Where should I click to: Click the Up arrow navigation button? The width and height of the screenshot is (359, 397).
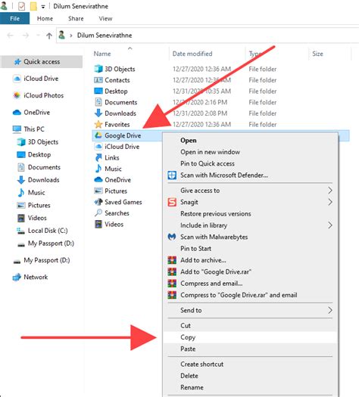coord(49,36)
